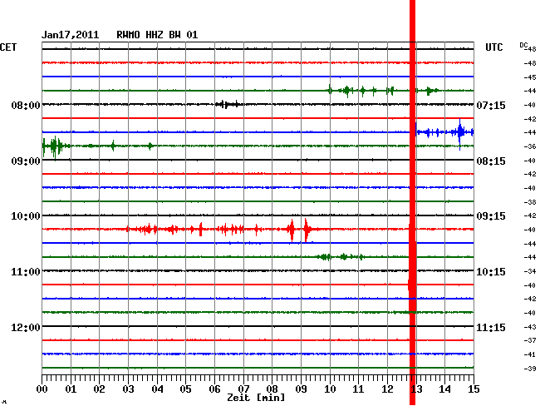Click the DC column heading
The width and height of the screenshot is (540, 411).
pyautogui.click(x=523, y=45)
